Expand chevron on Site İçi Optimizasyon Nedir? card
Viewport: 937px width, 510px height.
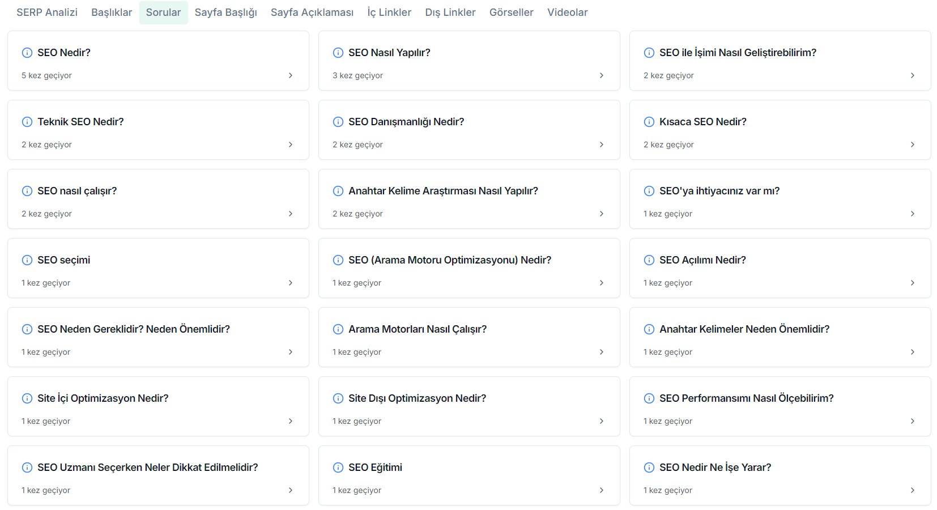(290, 421)
